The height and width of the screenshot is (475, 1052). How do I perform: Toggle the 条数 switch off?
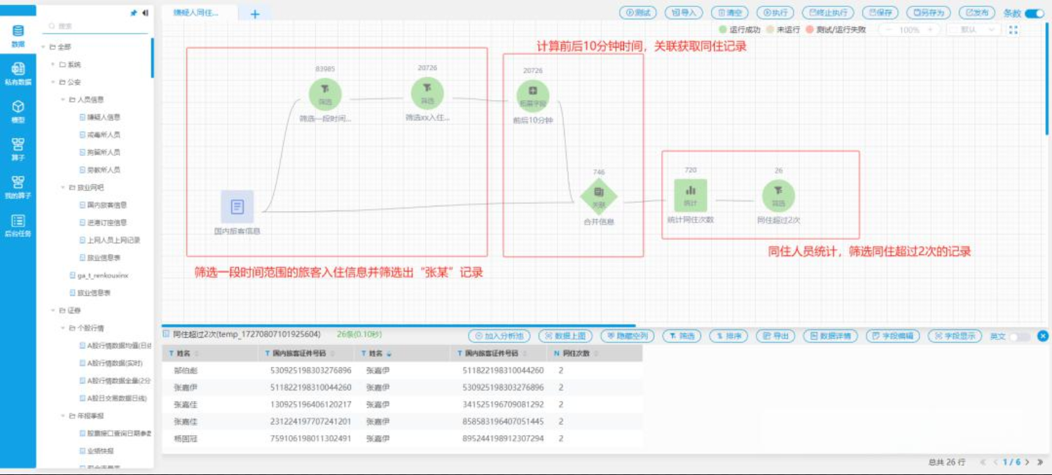click(x=1034, y=13)
